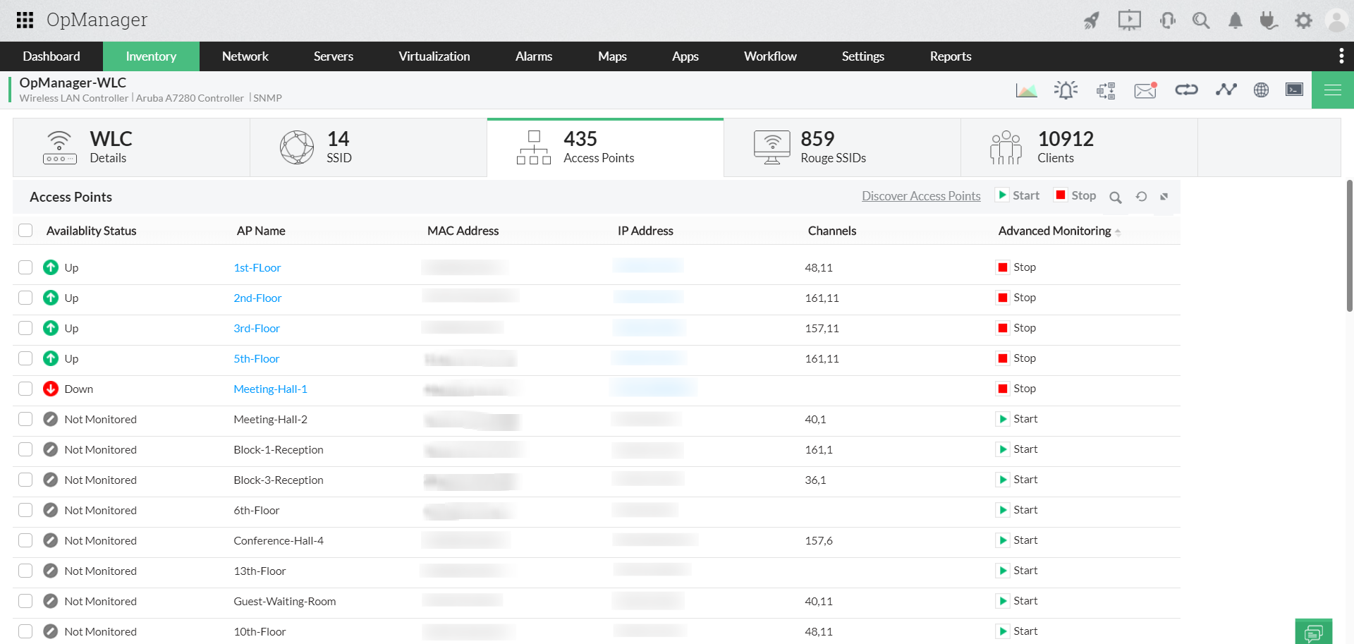
Task: Switch to the 14 SSID tab
Action: coord(368,147)
